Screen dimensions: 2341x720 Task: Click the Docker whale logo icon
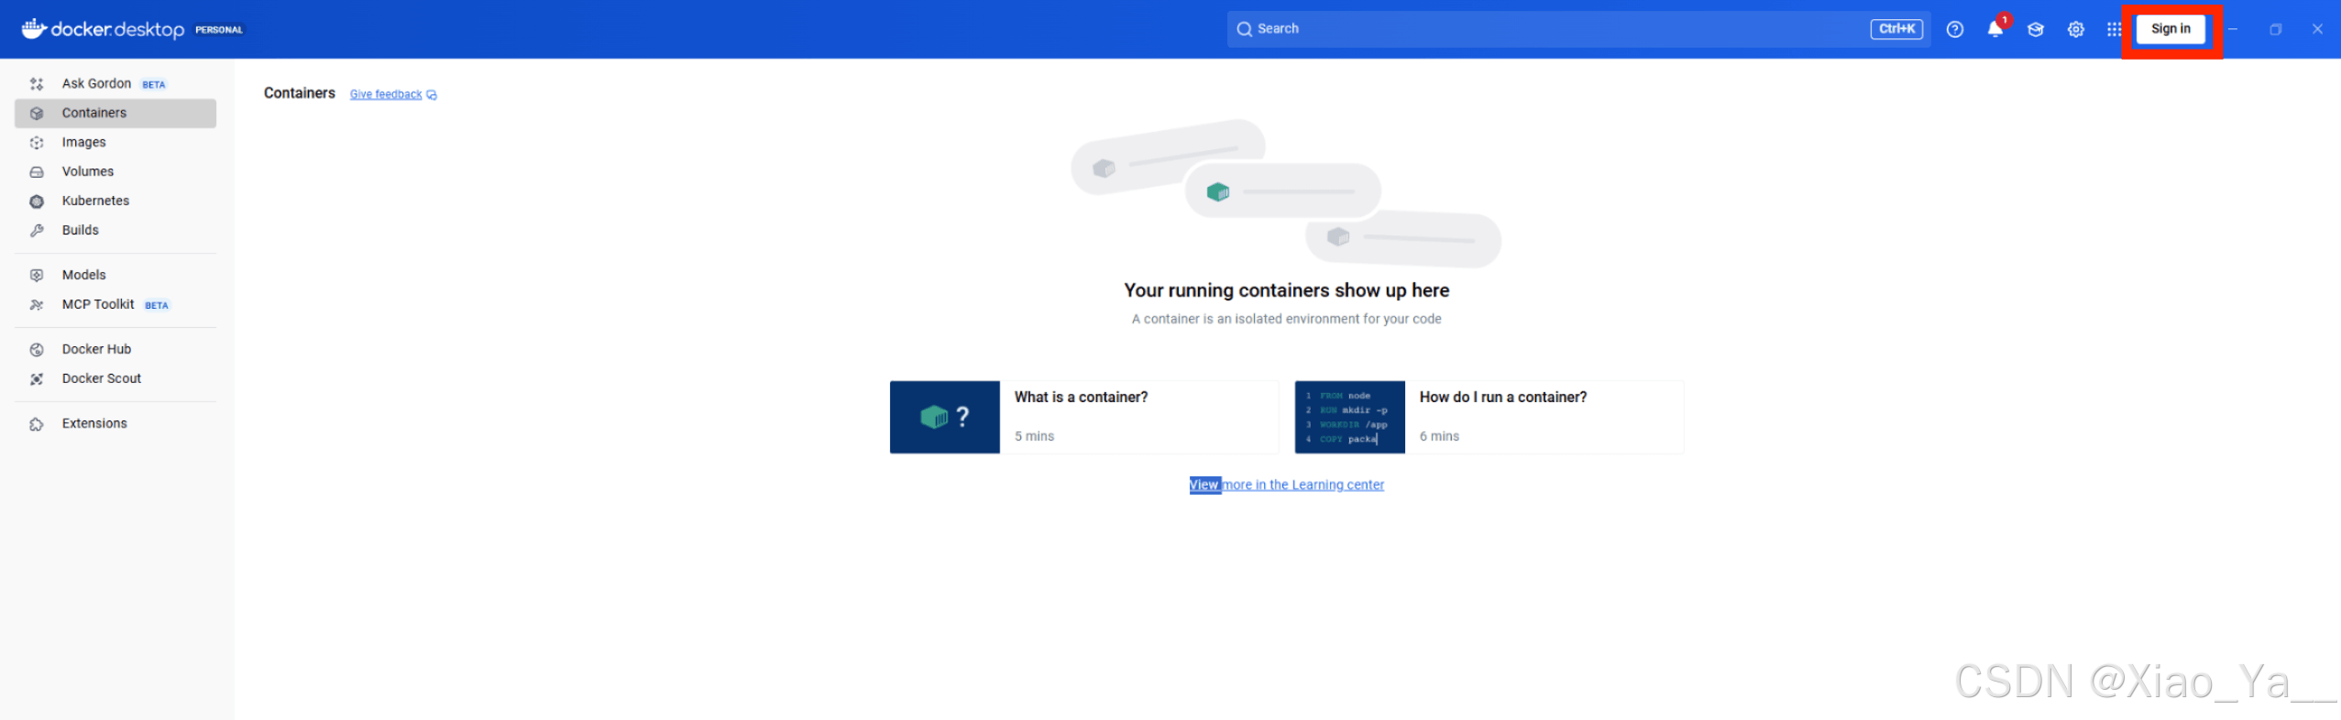click(34, 28)
